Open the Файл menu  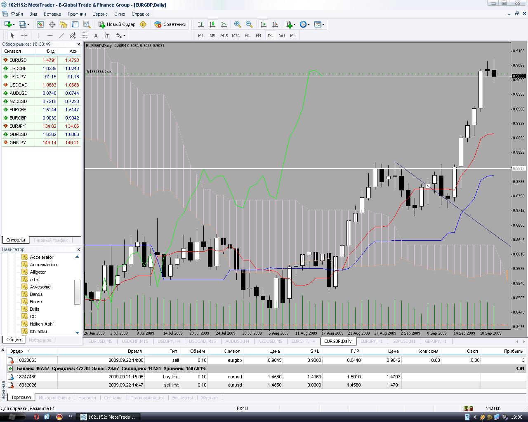(x=17, y=14)
